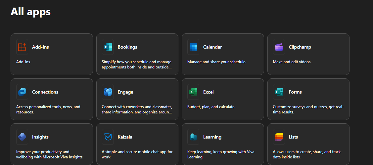Click "Access personalized tools, news" description

click(48, 109)
